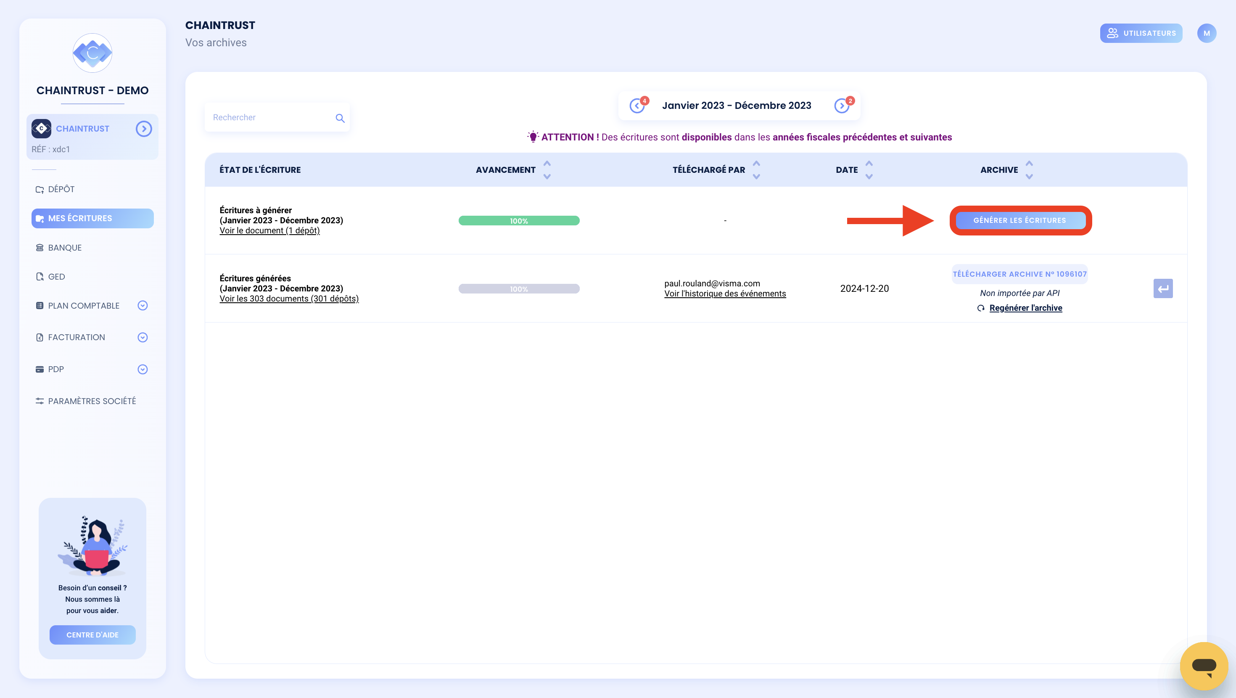Click the Janvier 2023 - Décembre 2023 period label

737,105
